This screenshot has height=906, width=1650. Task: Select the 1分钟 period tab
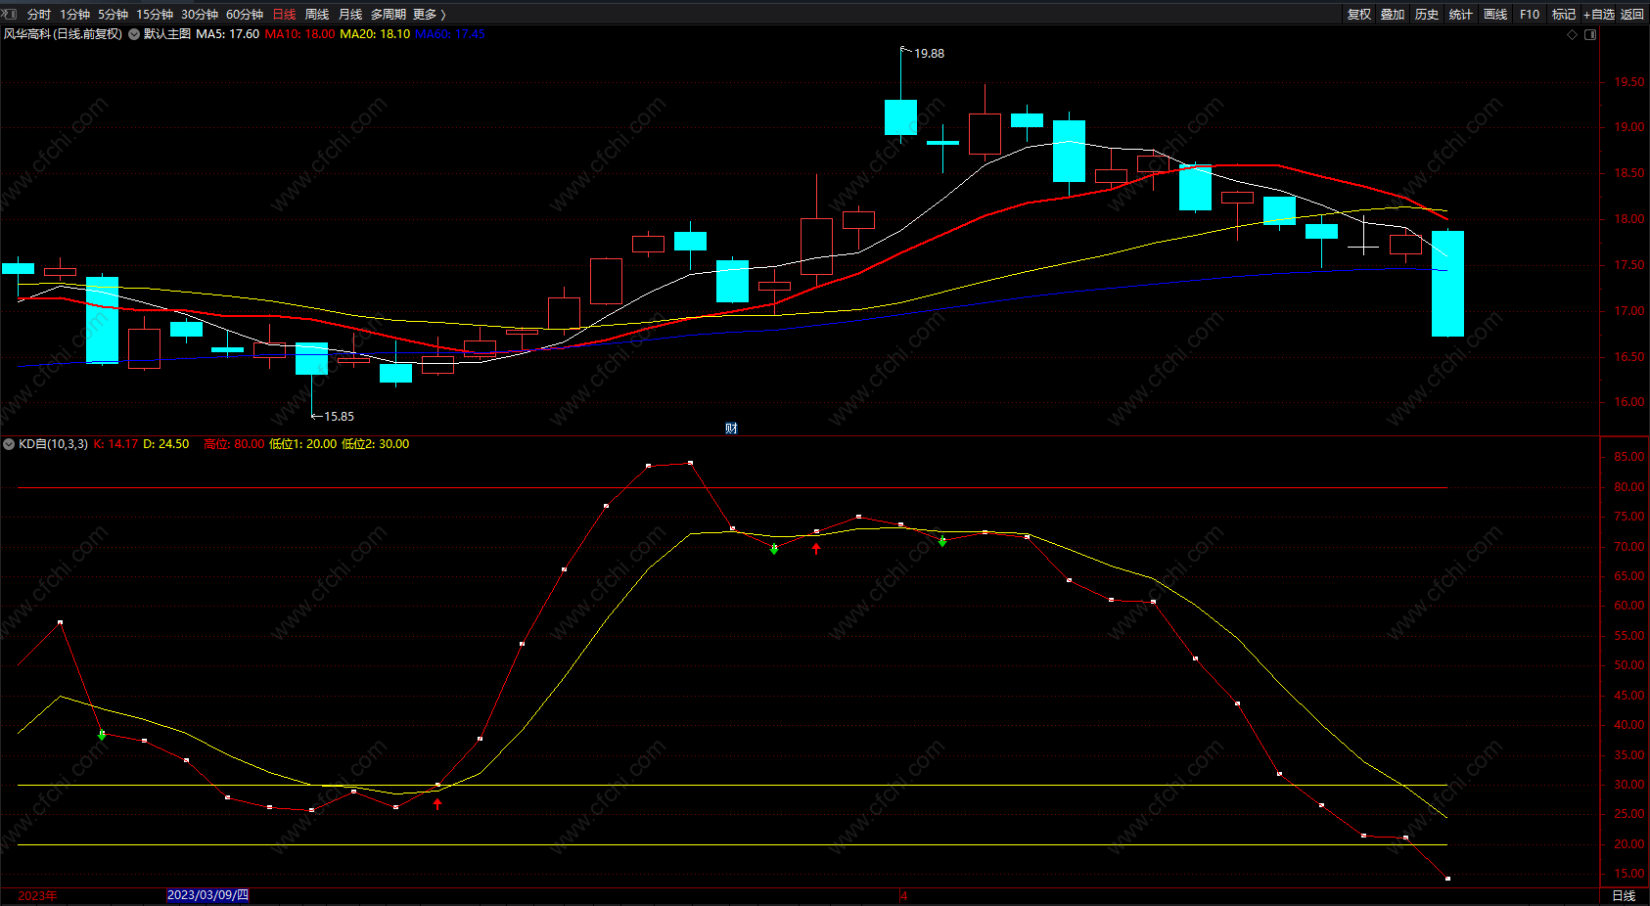(74, 15)
